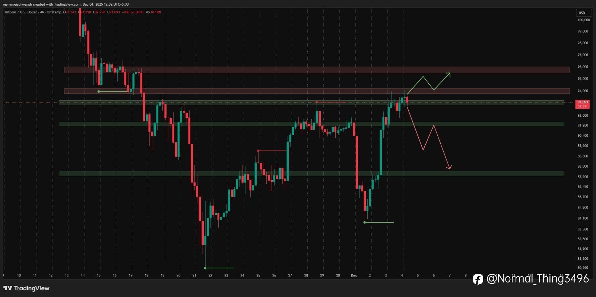Click the 81,200 price axis label
Image resolution: width=596 pixels, height=297 pixels.
tap(583, 258)
